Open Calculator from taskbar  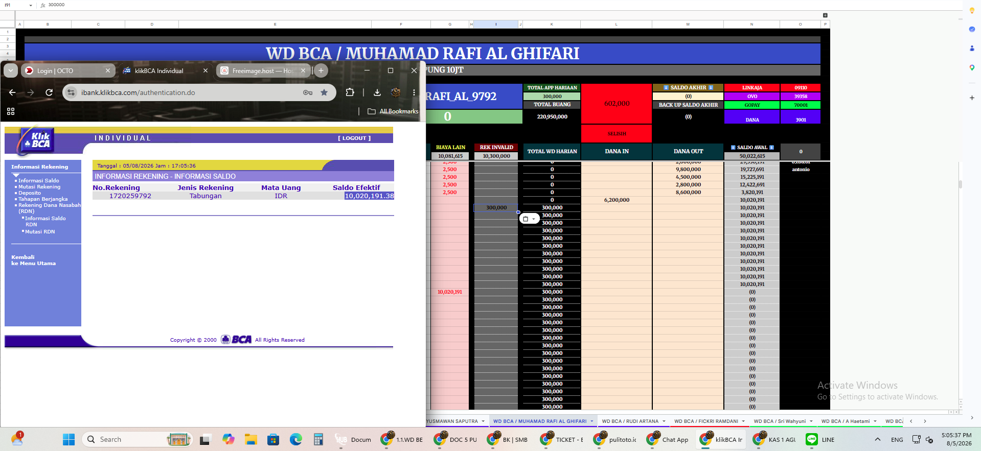pyautogui.click(x=318, y=439)
